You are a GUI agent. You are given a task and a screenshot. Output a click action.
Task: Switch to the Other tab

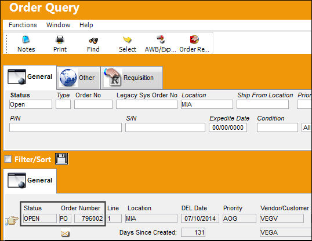(78, 78)
